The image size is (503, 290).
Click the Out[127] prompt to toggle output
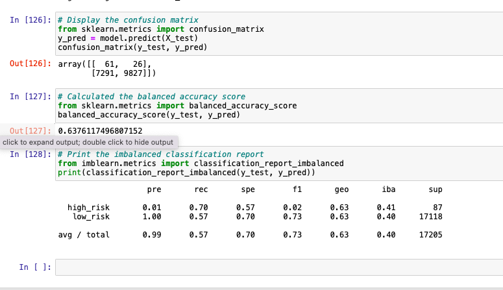click(x=30, y=131)
